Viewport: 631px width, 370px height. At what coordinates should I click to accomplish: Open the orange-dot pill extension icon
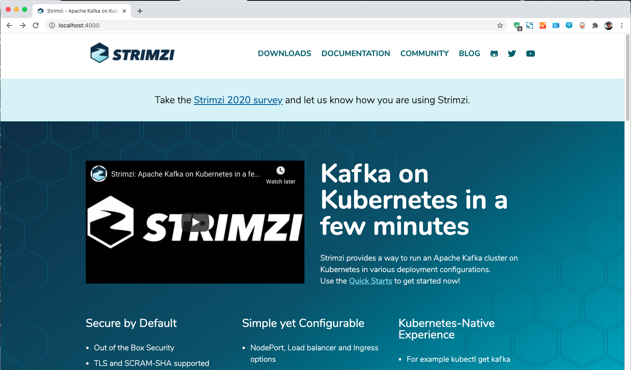pyautogui.click(x=582, y=25)
